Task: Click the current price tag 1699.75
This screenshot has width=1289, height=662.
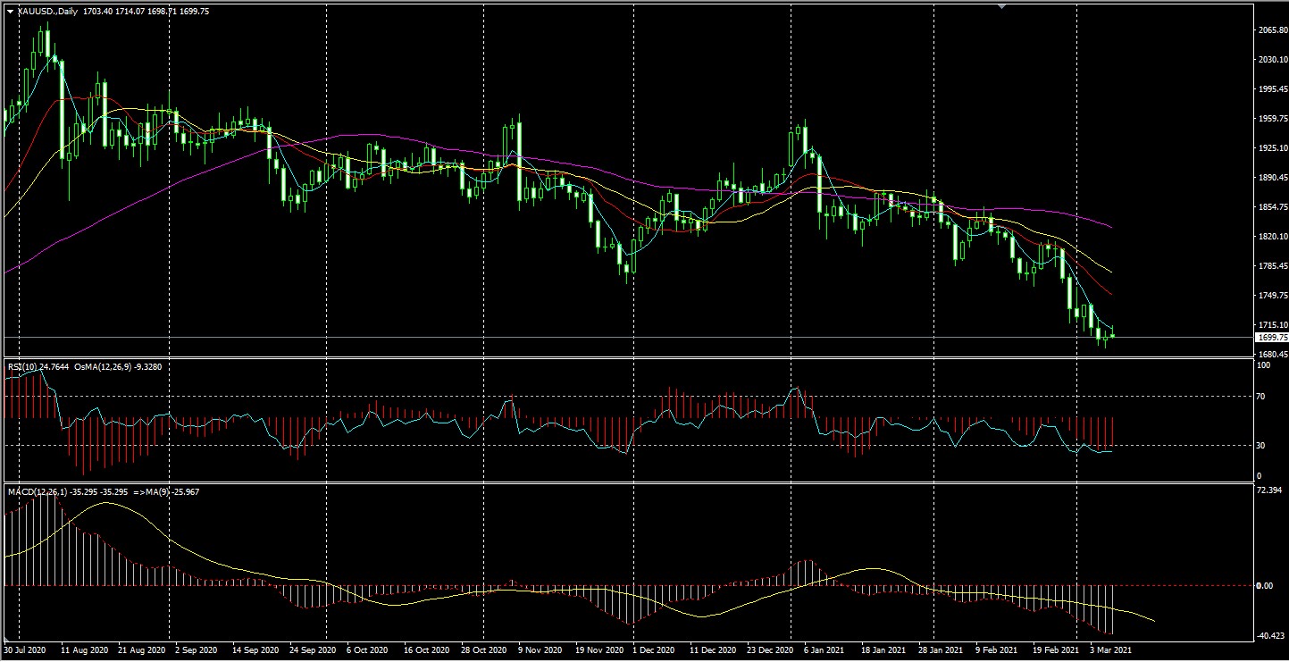Action: 1271,338
